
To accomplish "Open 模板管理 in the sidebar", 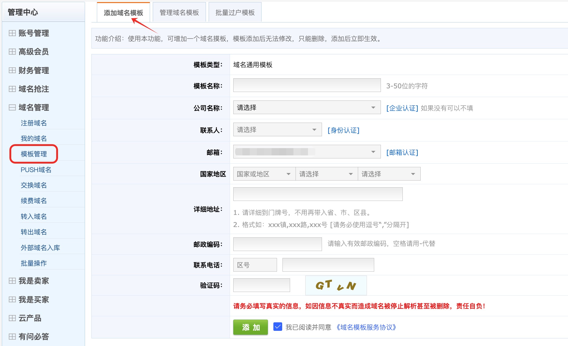I will (x=34, y=154).
